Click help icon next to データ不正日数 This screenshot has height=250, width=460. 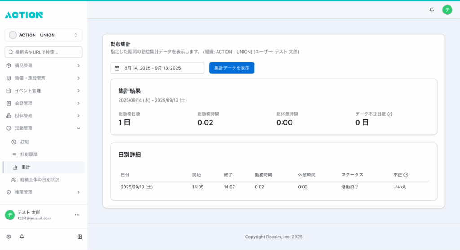pyautogui.click(x=389, y=114)
